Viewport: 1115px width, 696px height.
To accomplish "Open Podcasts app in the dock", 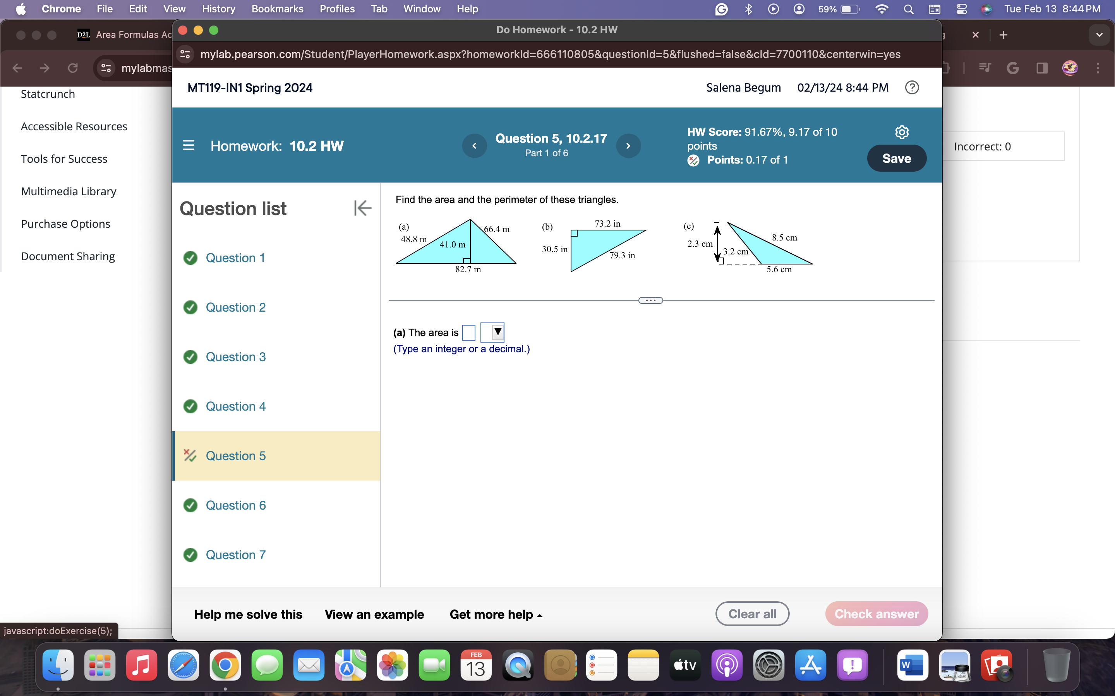I will (727, 665).
